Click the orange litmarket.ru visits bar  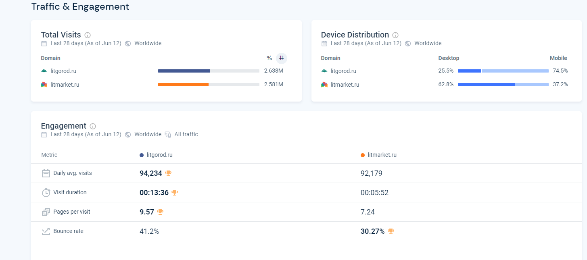tap(183, 85)
